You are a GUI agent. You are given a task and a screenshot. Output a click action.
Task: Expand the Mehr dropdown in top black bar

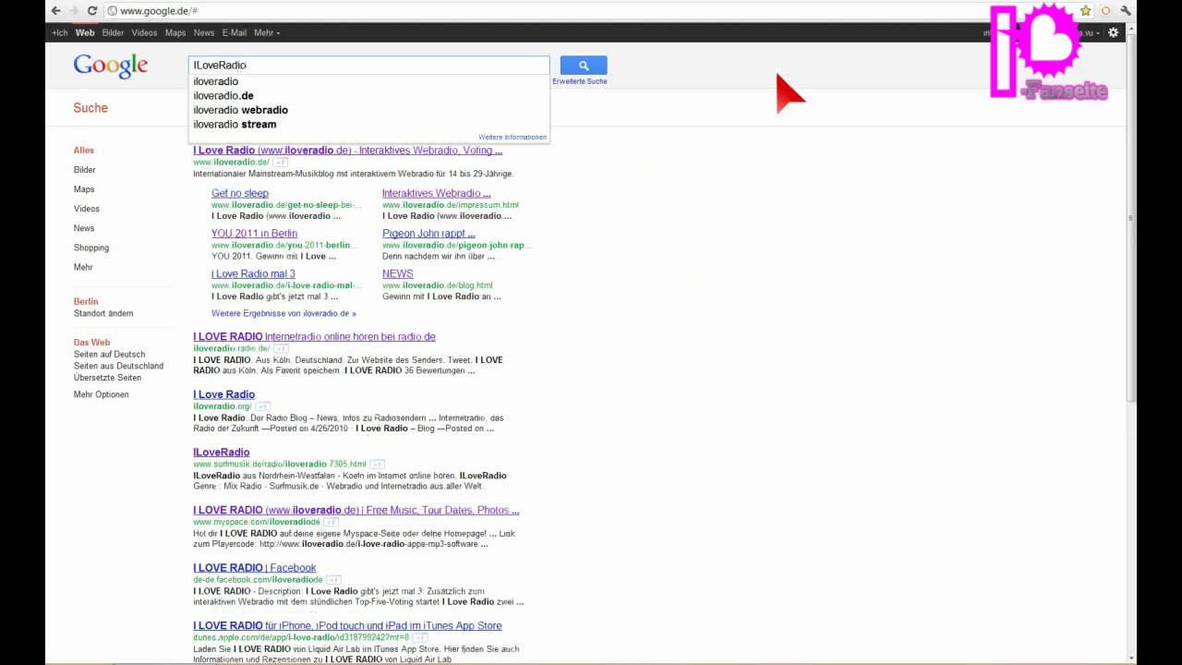(x=267, y=32)
